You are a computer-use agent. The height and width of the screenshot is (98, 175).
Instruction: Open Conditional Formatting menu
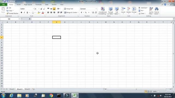click(103, 11)
